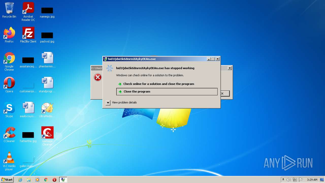
Task: Click Show desktop button at taskbar end
Action: click(322, 180)
